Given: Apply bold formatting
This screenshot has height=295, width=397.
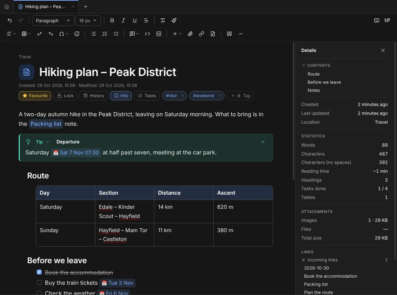Looking at the screenshot, I should click(112, 20).
